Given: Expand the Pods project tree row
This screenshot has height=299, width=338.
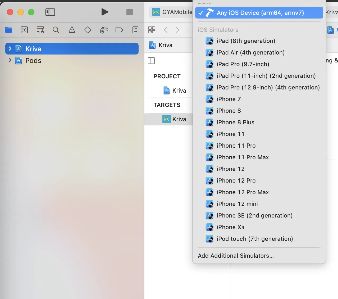Looking at the screenshot, I should pyautogui.click(x=10, y=60).
